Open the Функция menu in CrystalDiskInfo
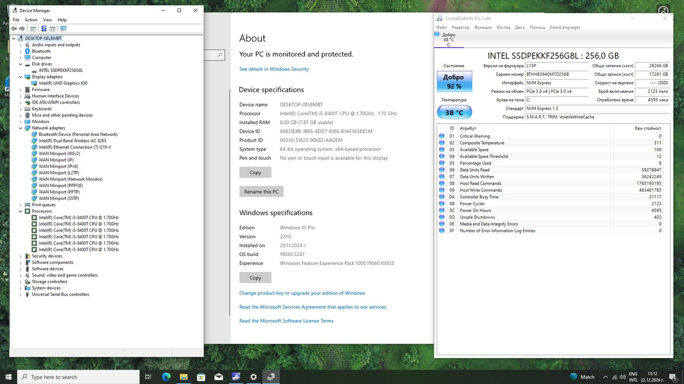This screenshot has width=684, height=384. click(x=483, y=27)
